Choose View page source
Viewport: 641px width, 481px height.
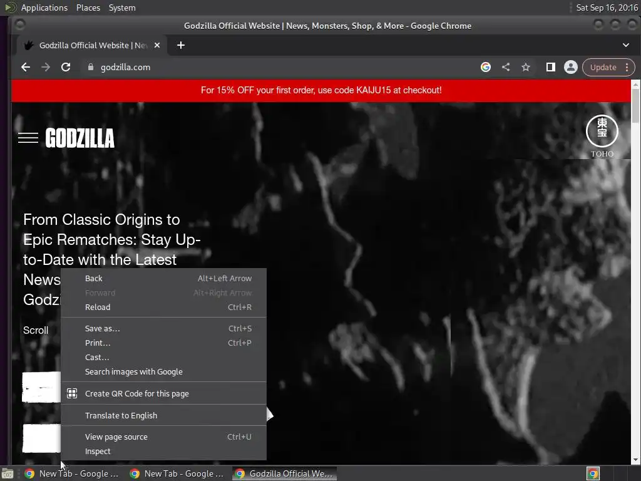click(163, 437)
